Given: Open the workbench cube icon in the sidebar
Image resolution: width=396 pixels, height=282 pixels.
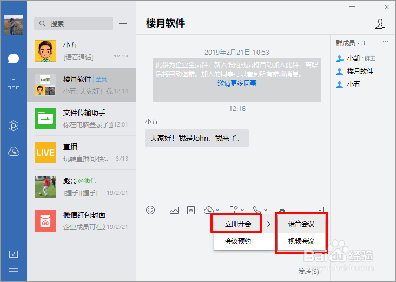Looking at the screenshot, I should click(x=14, y=126).
